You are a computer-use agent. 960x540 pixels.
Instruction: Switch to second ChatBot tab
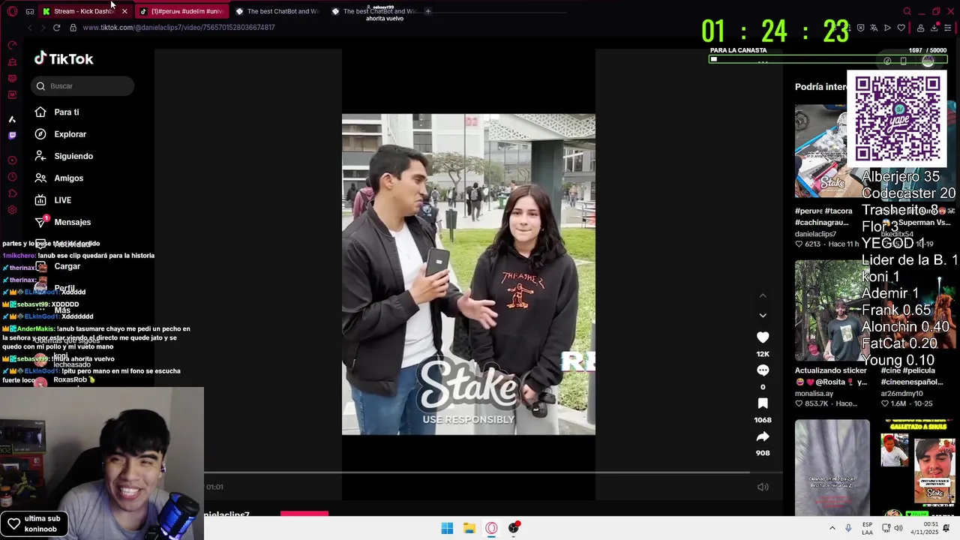click(x=373, y=11)
